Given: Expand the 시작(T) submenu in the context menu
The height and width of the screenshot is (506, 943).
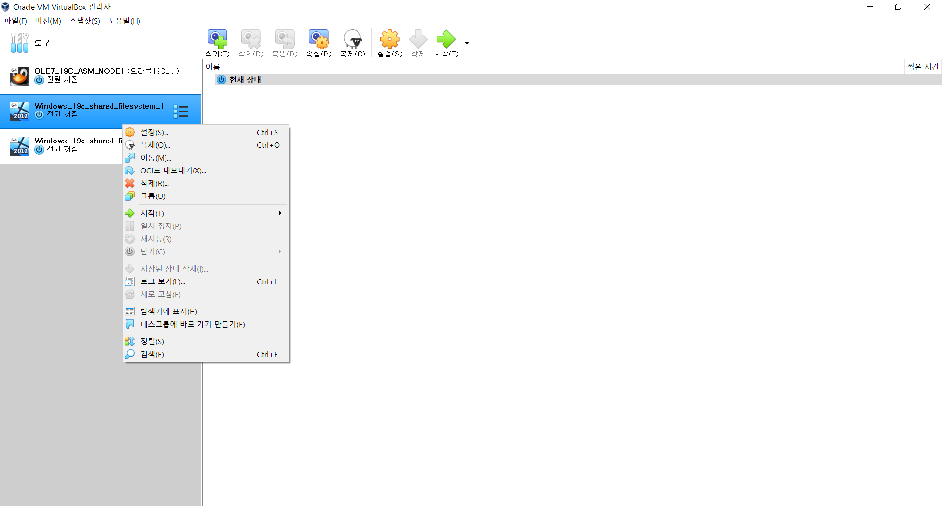Looking at the screenshot, I should click(206, 213).
